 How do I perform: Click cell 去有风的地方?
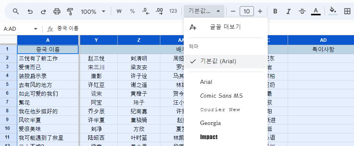pyautogui.click(x=48, y=85)
